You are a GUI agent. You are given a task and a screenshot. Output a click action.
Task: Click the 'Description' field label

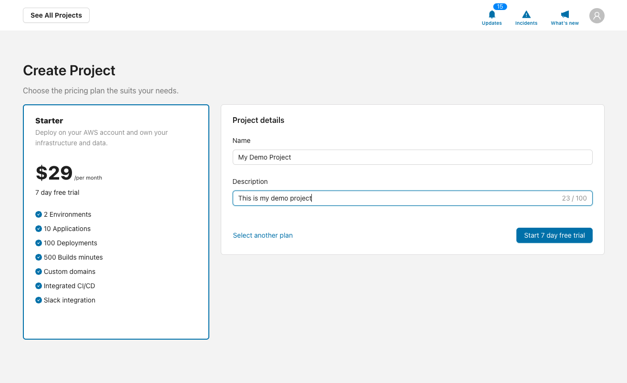click(x=250, y=181)
